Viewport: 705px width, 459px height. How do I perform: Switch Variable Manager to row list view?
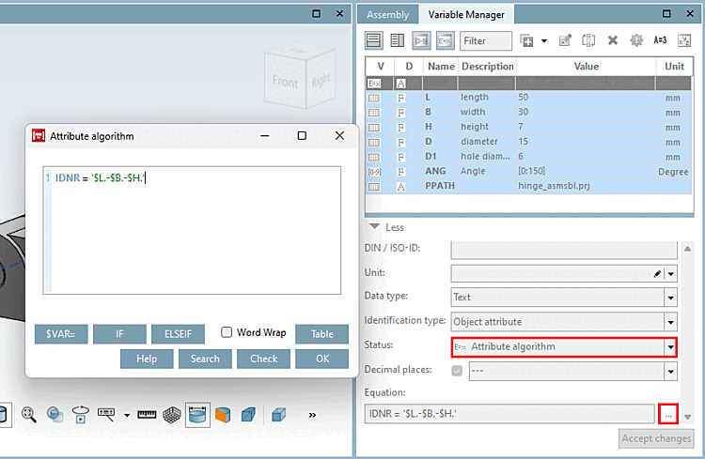pyautogui.click(x=373, y=40)
